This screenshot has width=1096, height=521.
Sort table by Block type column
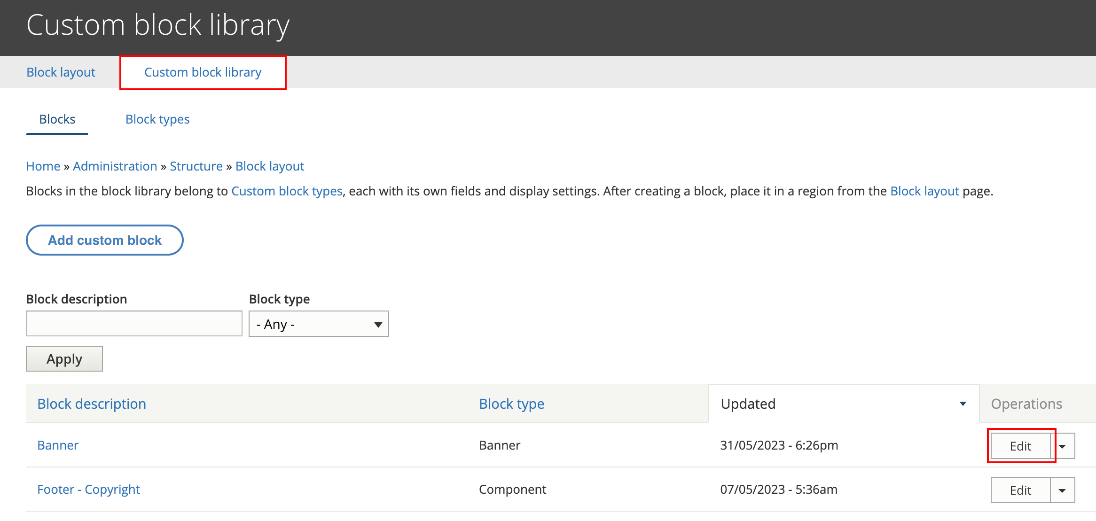click(511, 404)
